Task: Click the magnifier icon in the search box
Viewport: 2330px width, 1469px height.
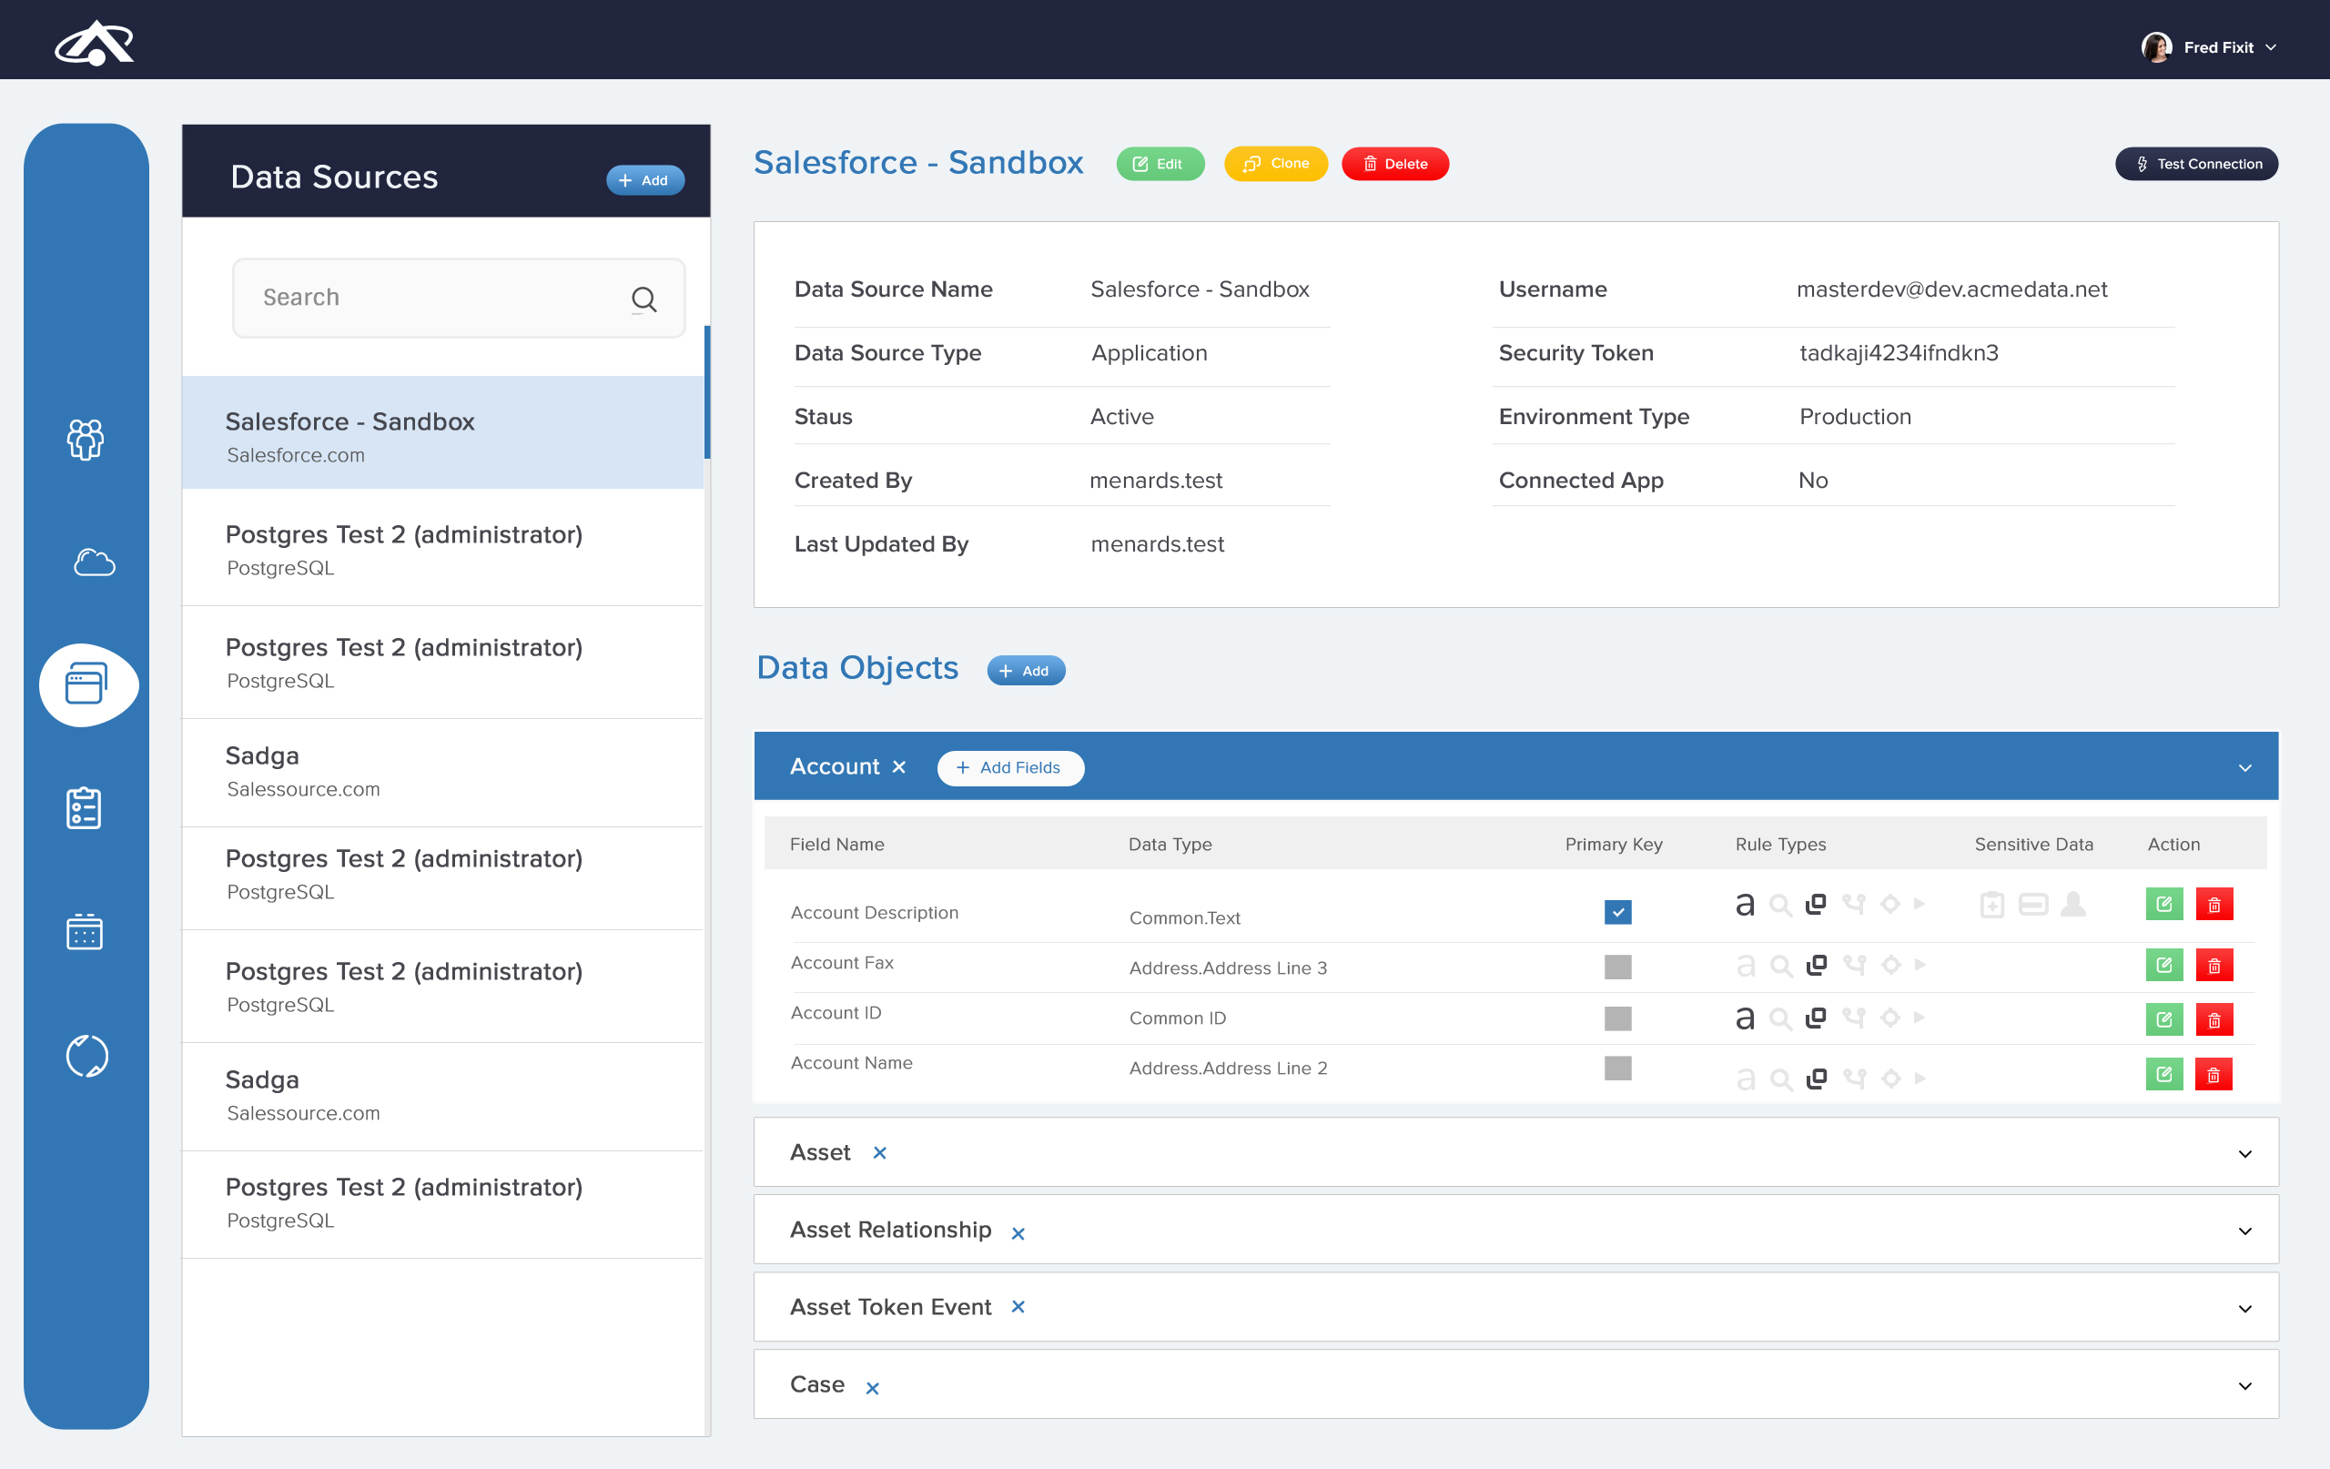Action: 643,299
